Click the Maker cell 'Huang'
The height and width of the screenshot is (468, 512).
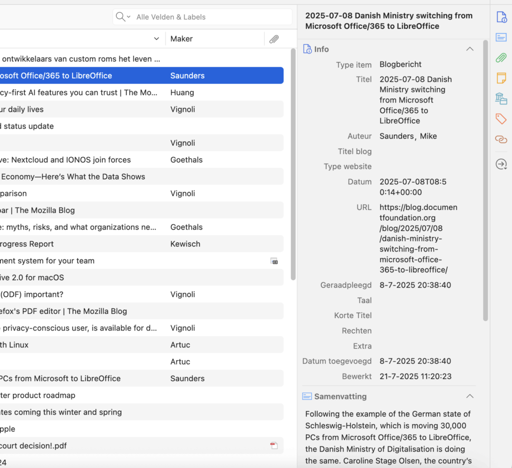click(182, 92)
